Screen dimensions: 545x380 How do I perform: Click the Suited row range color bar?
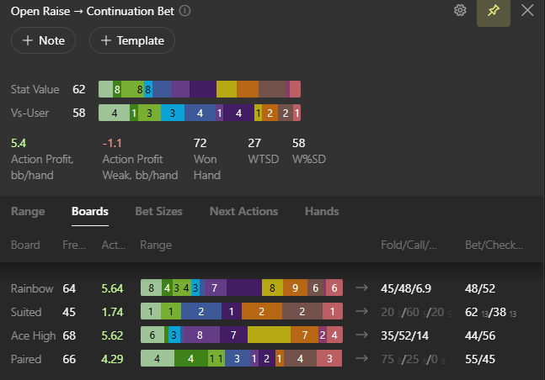click(242, 311)
